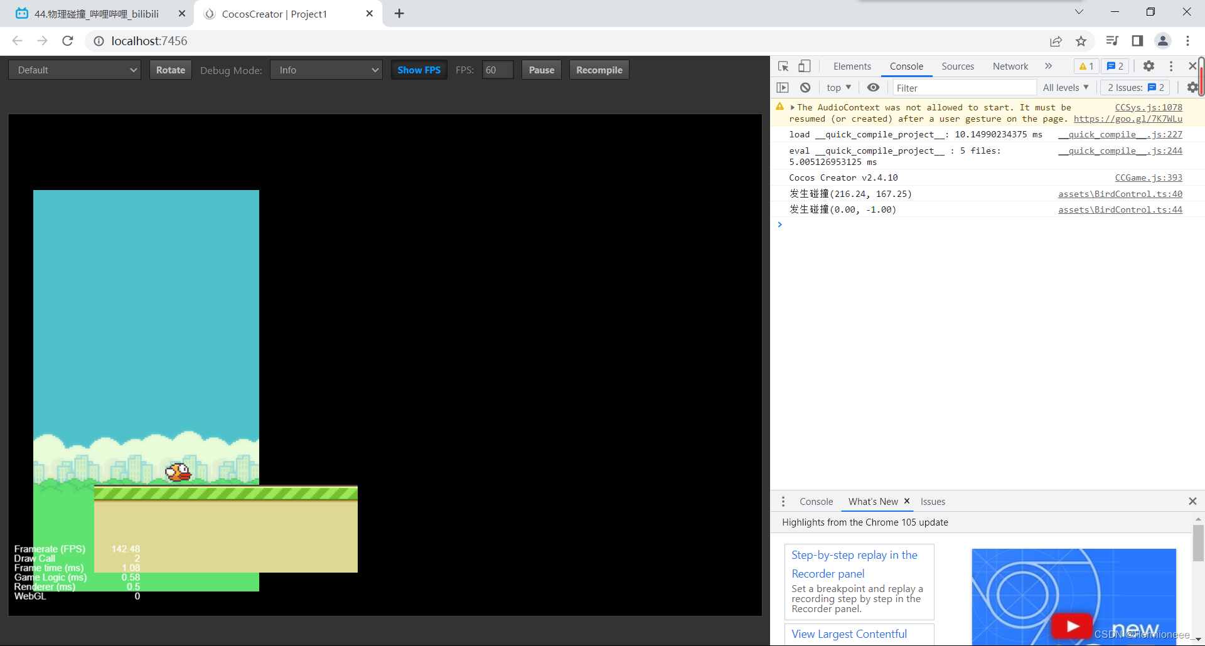Open the Debug Mode Info dropdown

326,70
